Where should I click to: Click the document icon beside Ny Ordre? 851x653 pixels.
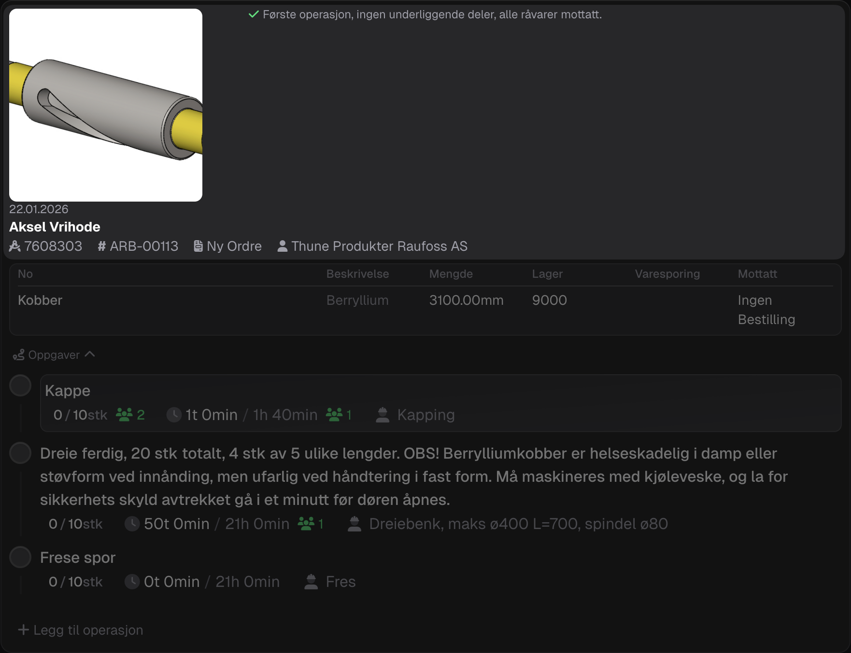[198, 246]
